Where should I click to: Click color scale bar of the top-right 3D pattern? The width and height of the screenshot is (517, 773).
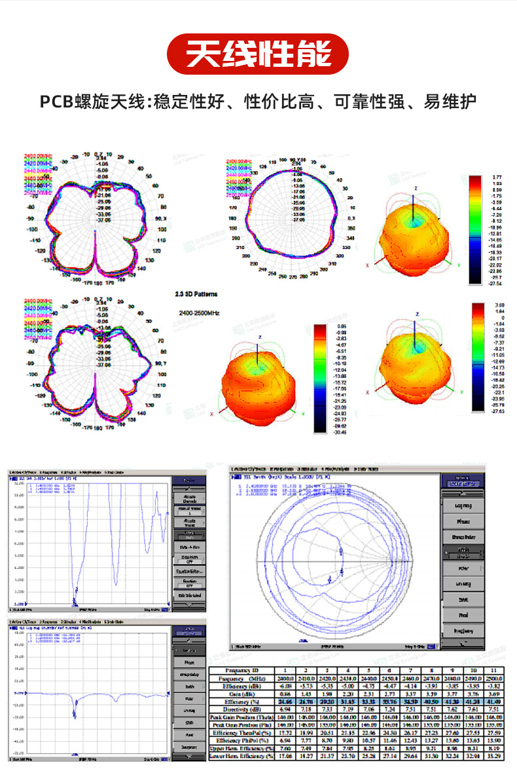(475, 230)
